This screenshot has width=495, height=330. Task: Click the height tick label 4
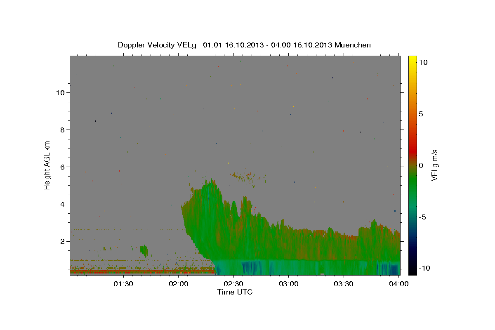click(63, 204)
